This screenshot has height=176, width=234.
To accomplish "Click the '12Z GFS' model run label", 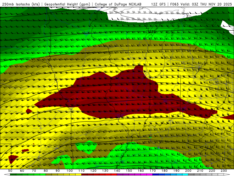I will click(x=158, y=4).
